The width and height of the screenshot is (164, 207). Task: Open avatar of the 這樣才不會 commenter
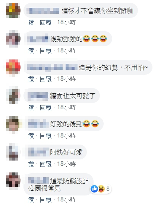pos(13,10)
